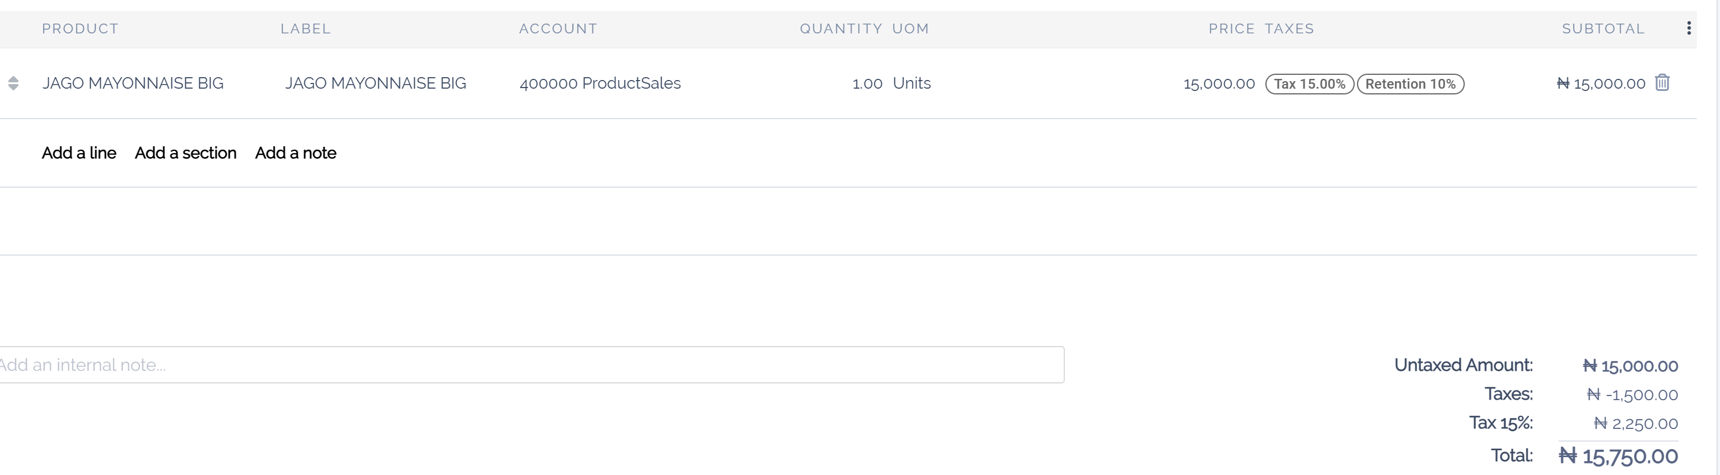The image size is (1720, 475).
Task: Focus the internal note text field
Action: coord(531,365)
